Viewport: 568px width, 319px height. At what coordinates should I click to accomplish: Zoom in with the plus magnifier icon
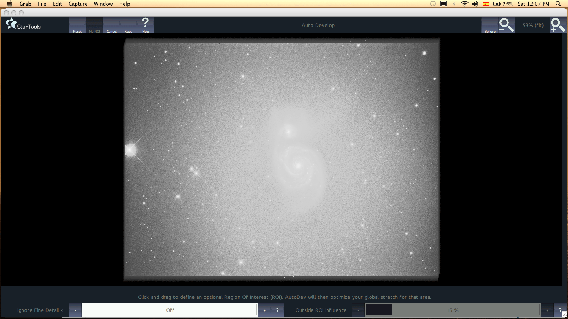coord(557,25)
